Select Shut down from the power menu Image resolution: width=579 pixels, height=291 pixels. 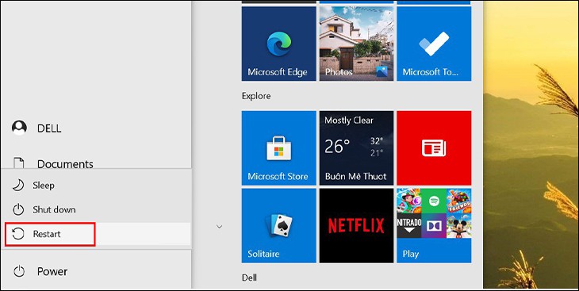click(96, 210)
